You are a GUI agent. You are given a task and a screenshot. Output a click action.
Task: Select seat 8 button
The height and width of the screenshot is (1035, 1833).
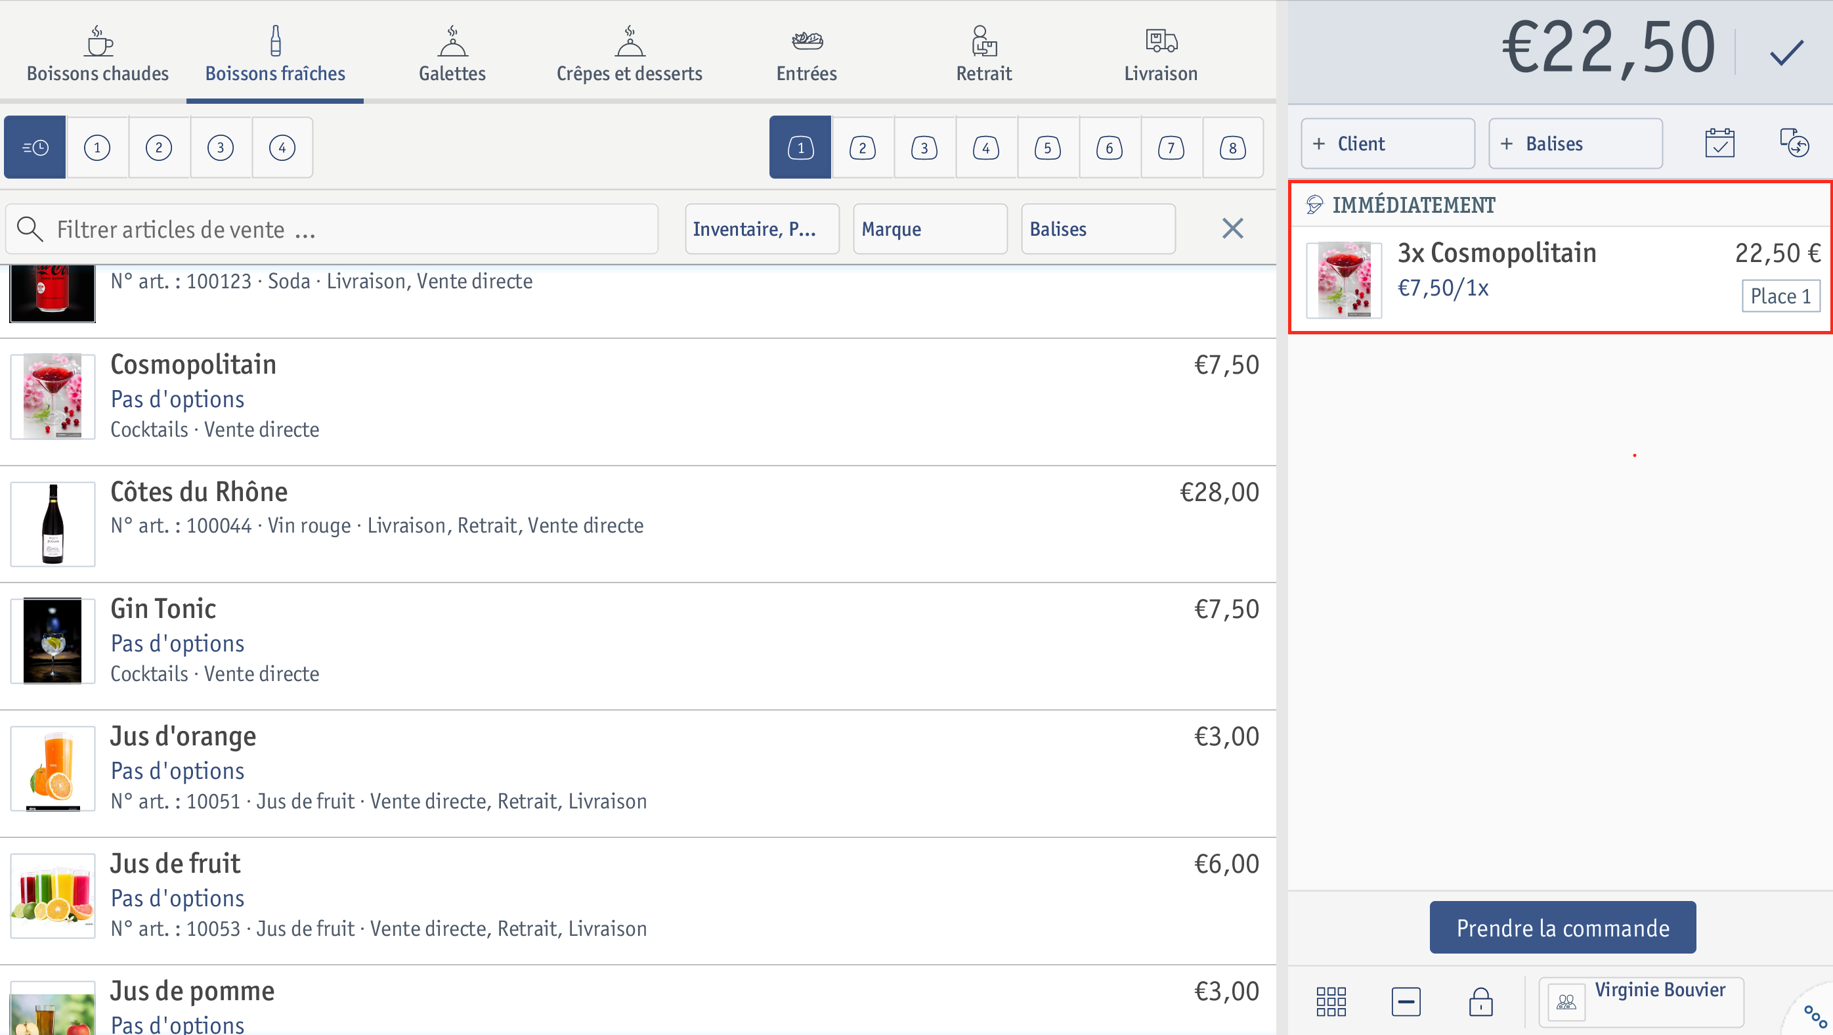coord(1233,147)
